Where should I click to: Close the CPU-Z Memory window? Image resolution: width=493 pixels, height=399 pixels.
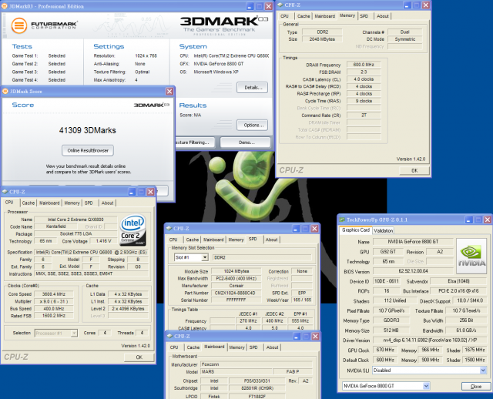[x=426, y=5]
